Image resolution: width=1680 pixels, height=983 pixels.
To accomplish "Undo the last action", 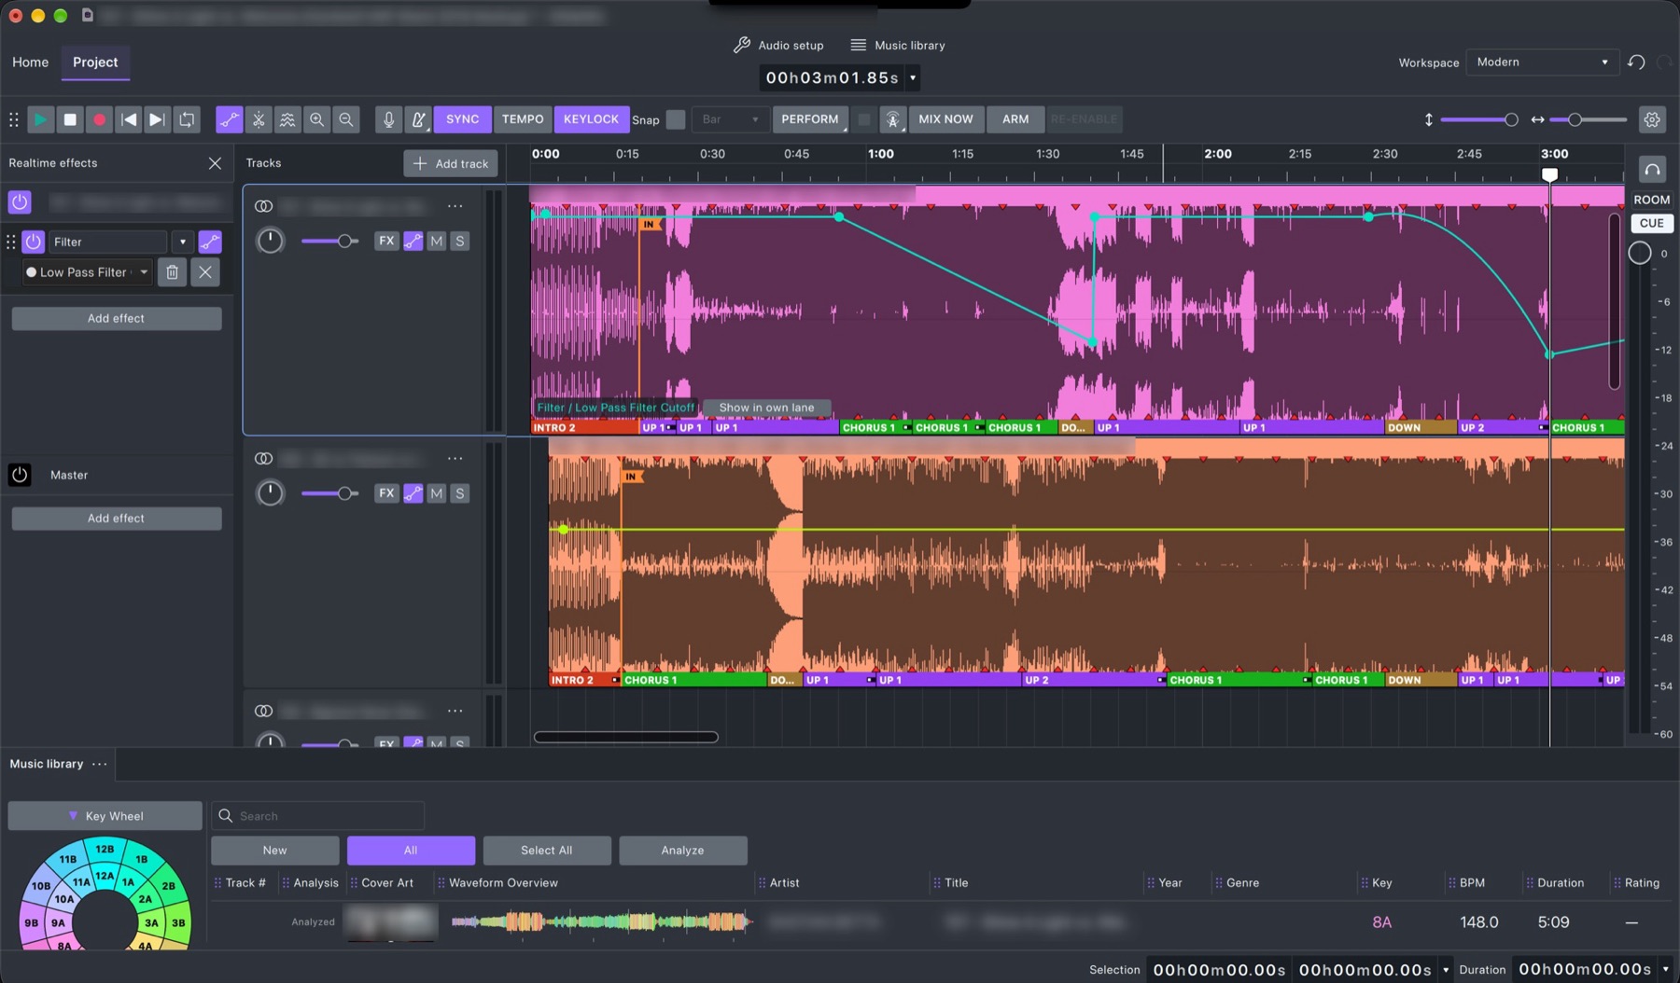I will (1636, 62).
